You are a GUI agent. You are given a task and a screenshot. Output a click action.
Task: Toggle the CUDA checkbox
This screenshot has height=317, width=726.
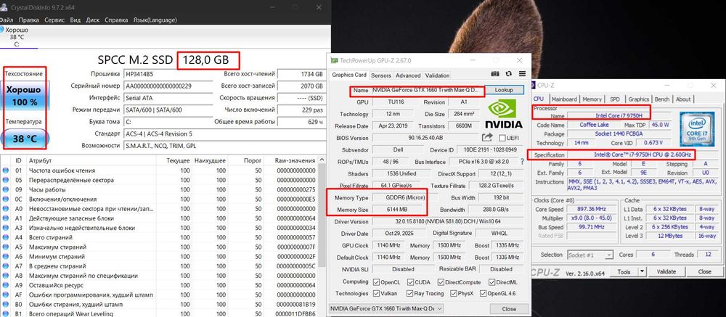pos(410,282)
